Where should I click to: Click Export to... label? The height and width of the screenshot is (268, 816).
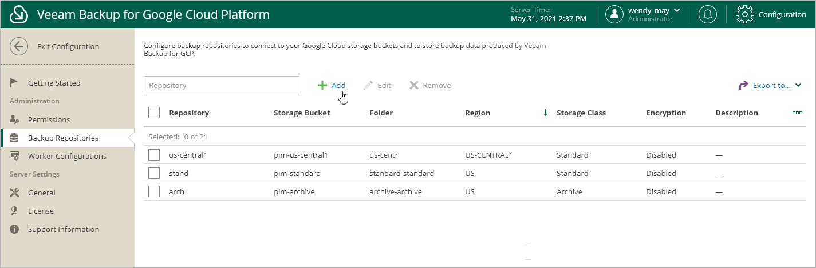pos(771,85)
